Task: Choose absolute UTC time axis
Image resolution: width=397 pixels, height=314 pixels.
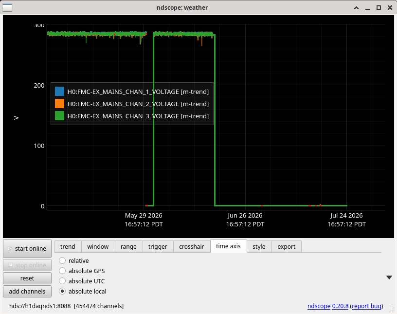Action: pos(82,281)
